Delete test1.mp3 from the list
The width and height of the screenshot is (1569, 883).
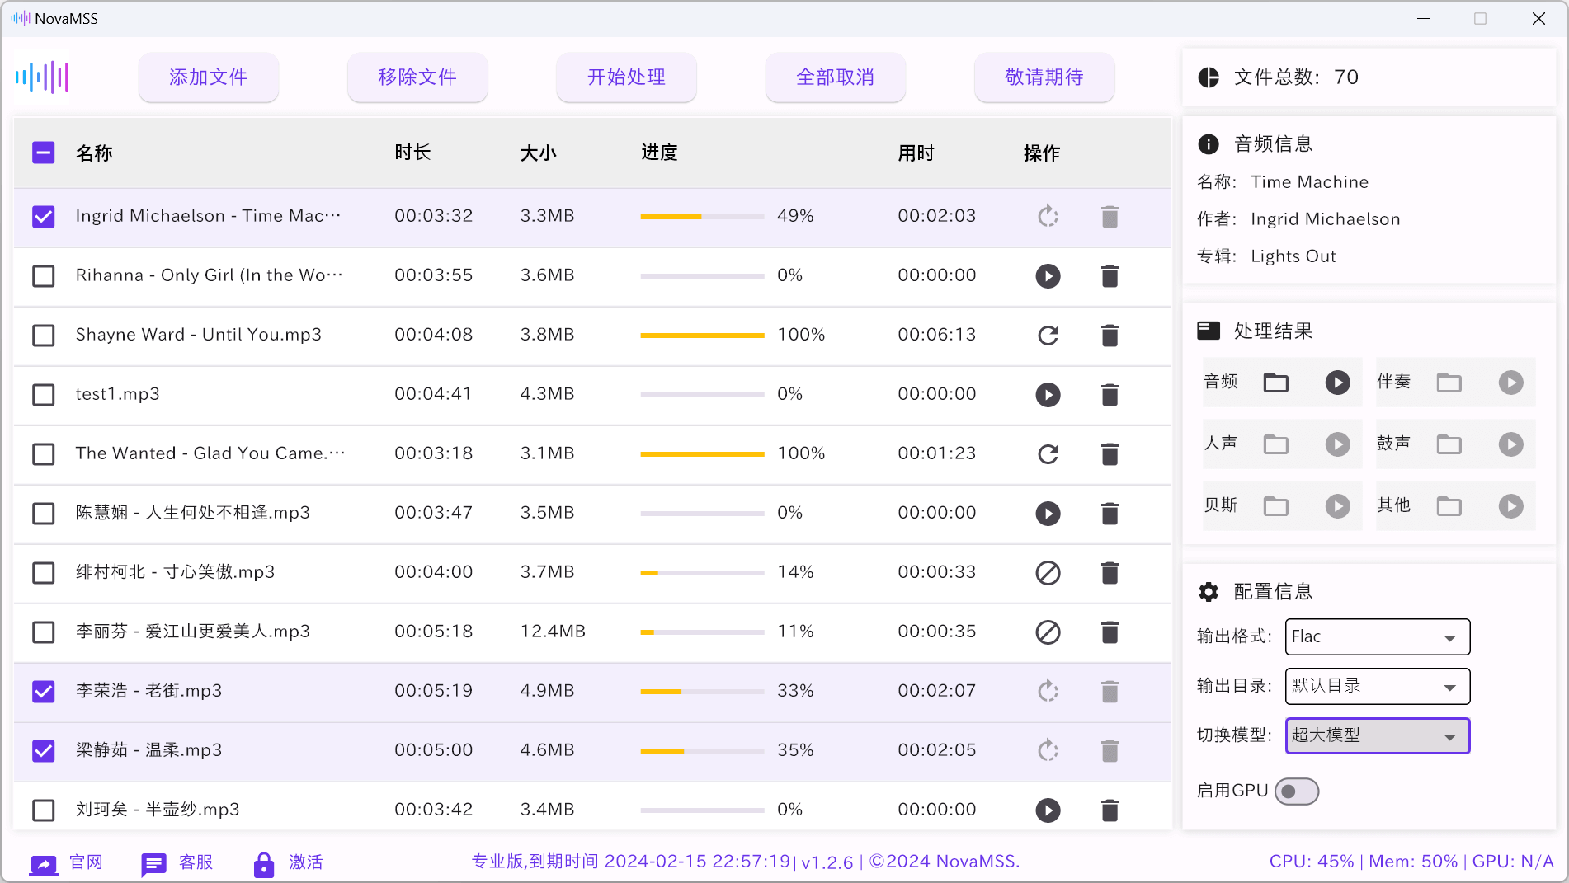tap(1110, 395)
